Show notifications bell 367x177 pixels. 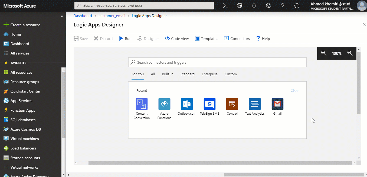pyautogui.click(x=254, y=6)
